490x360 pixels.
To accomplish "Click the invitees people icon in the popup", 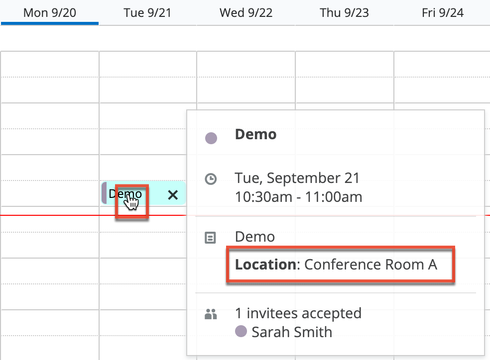I will (x=211, y=314).
